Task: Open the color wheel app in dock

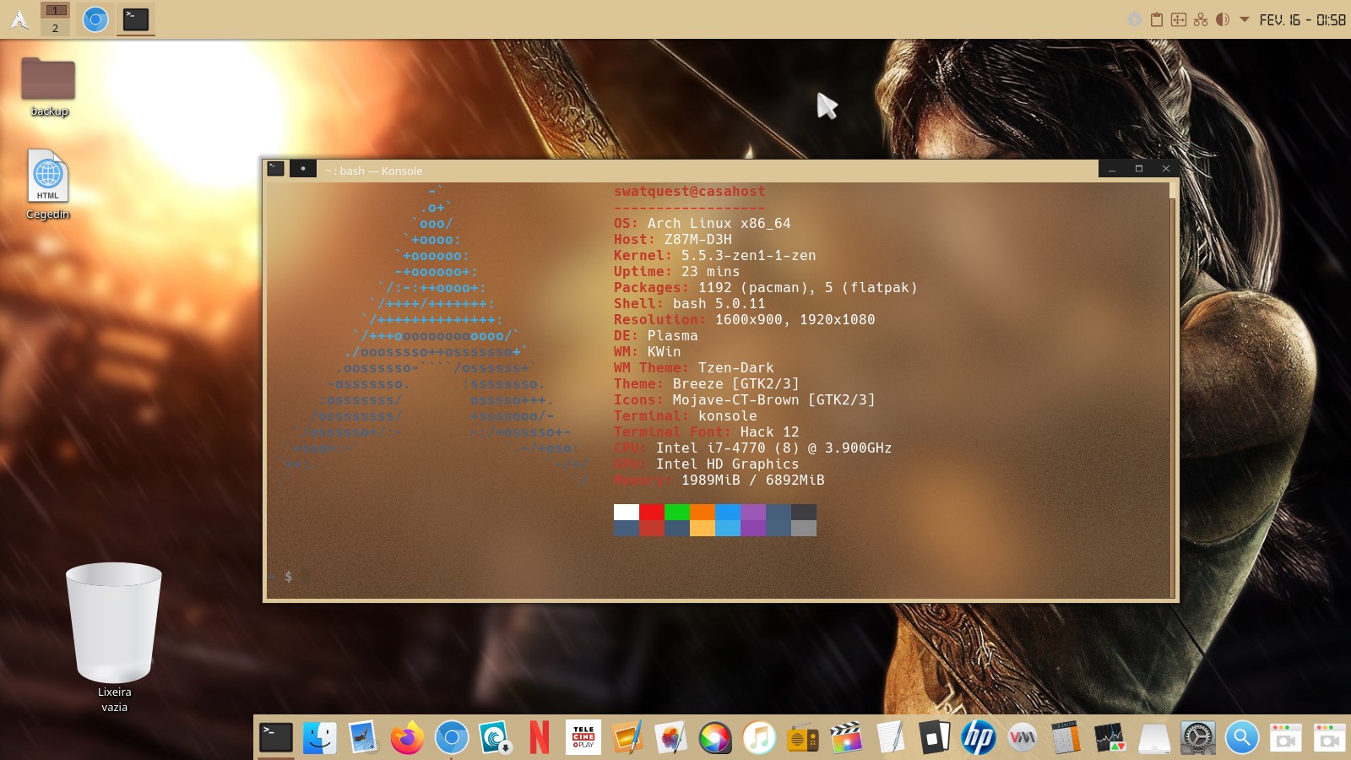Action: 715,738
